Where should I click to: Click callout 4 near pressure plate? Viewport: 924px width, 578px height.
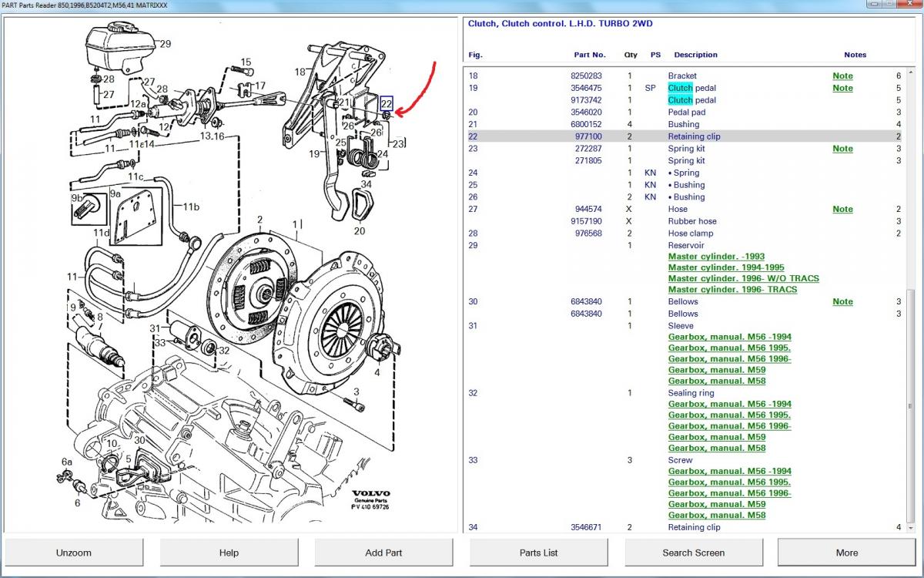click(x=377, y=372)
